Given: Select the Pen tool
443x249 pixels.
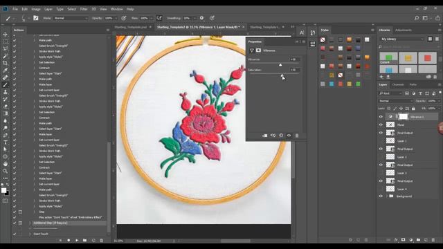Looking at the screenshot, I should 6,136.
